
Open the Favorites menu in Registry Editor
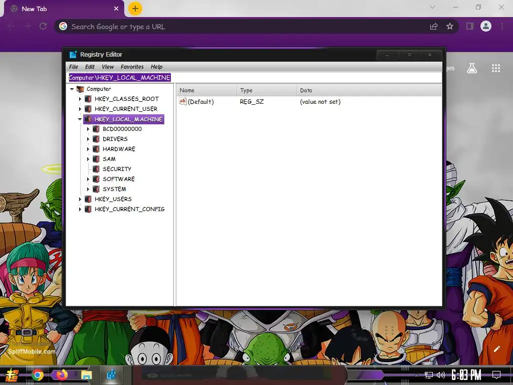point(132,67)
